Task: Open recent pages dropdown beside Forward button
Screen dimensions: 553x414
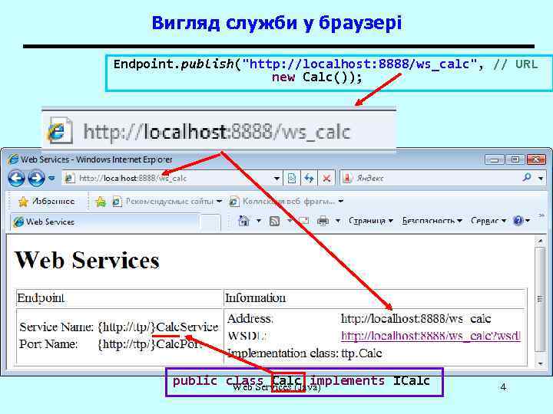Action: coord(52,179)
